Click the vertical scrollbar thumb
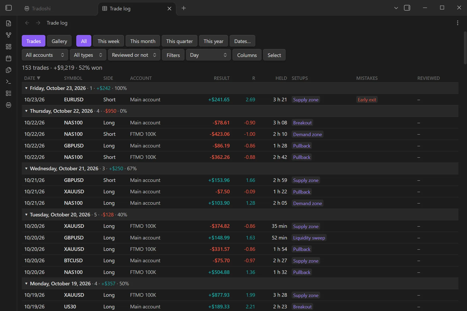467x311 pixels. pos(465,48)
